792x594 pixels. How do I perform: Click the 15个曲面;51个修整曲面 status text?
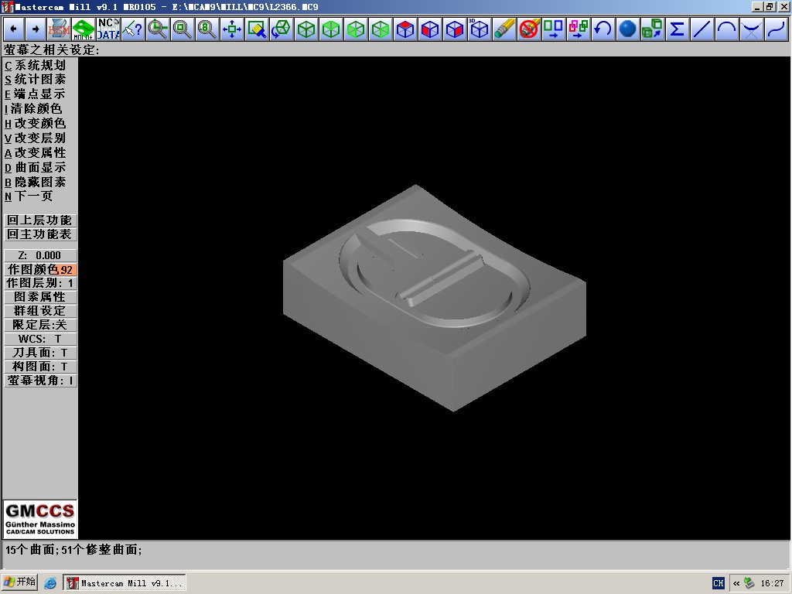pyautogui.click(x=73, y=550)
